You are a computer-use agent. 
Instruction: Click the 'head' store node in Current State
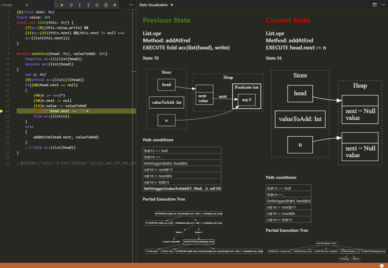click(300, 93)
